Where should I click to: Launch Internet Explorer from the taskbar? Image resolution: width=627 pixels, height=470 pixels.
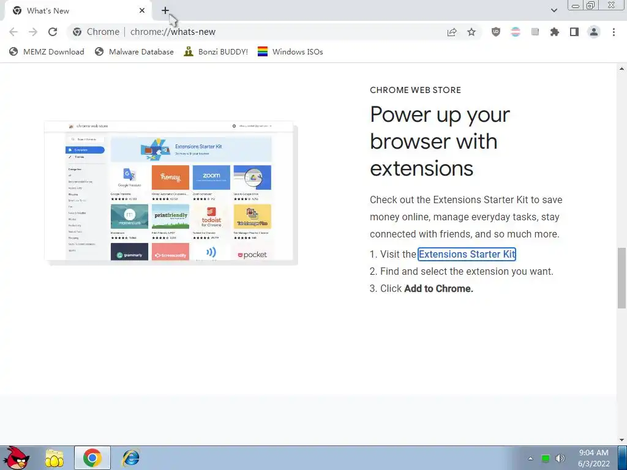[x=131, y=458]
